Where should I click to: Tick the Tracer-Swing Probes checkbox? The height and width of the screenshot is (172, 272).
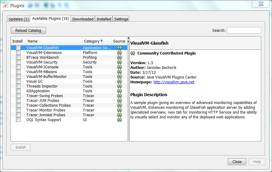[x=18, y=96]
